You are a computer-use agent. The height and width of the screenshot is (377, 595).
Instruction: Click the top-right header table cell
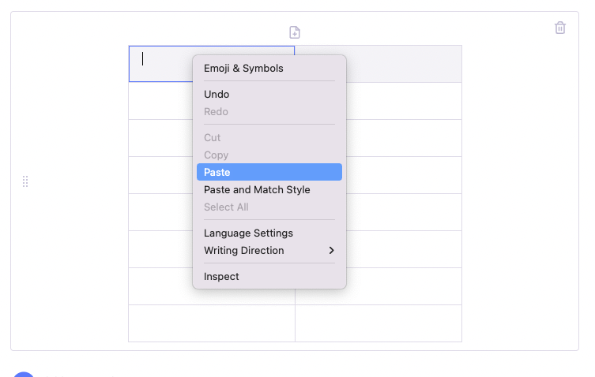coord(404,64)
